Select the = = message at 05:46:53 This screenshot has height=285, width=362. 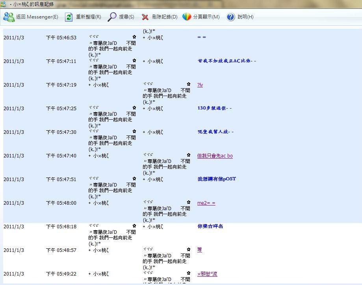pos(202,37)
